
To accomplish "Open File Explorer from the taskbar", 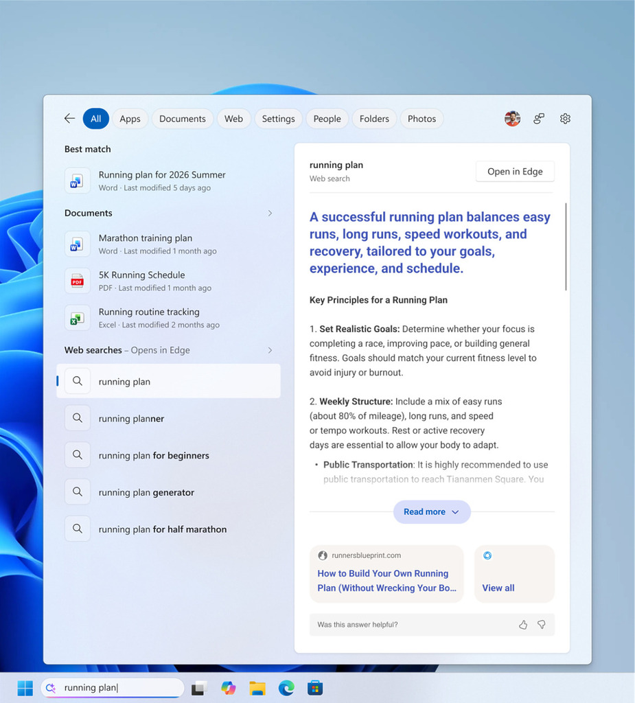I will 257,688.
